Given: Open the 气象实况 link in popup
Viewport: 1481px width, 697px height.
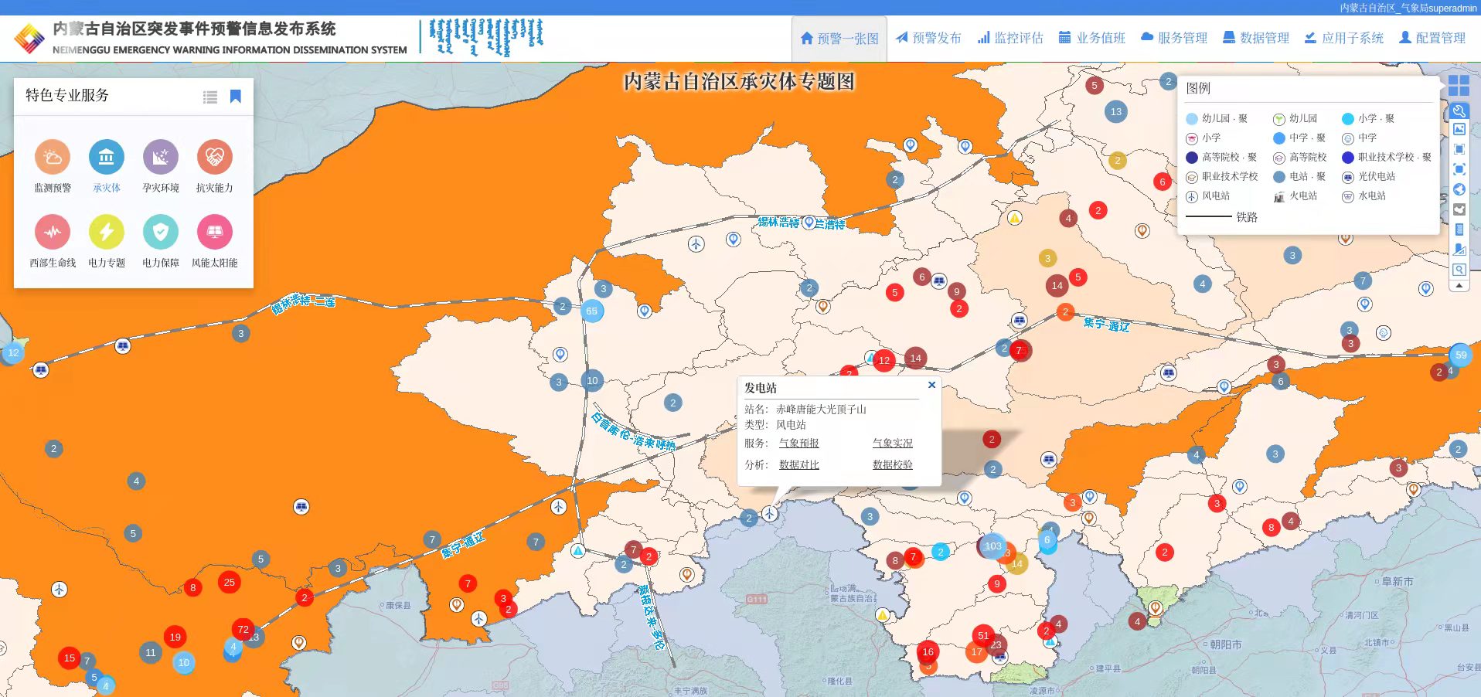Looking at the screenshot, I should pyautogui.click(x=893, y=443).
